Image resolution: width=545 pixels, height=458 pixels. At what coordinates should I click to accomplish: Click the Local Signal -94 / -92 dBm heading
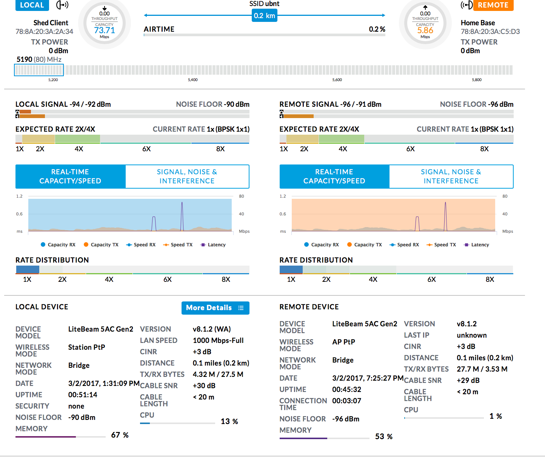point(63,105)
